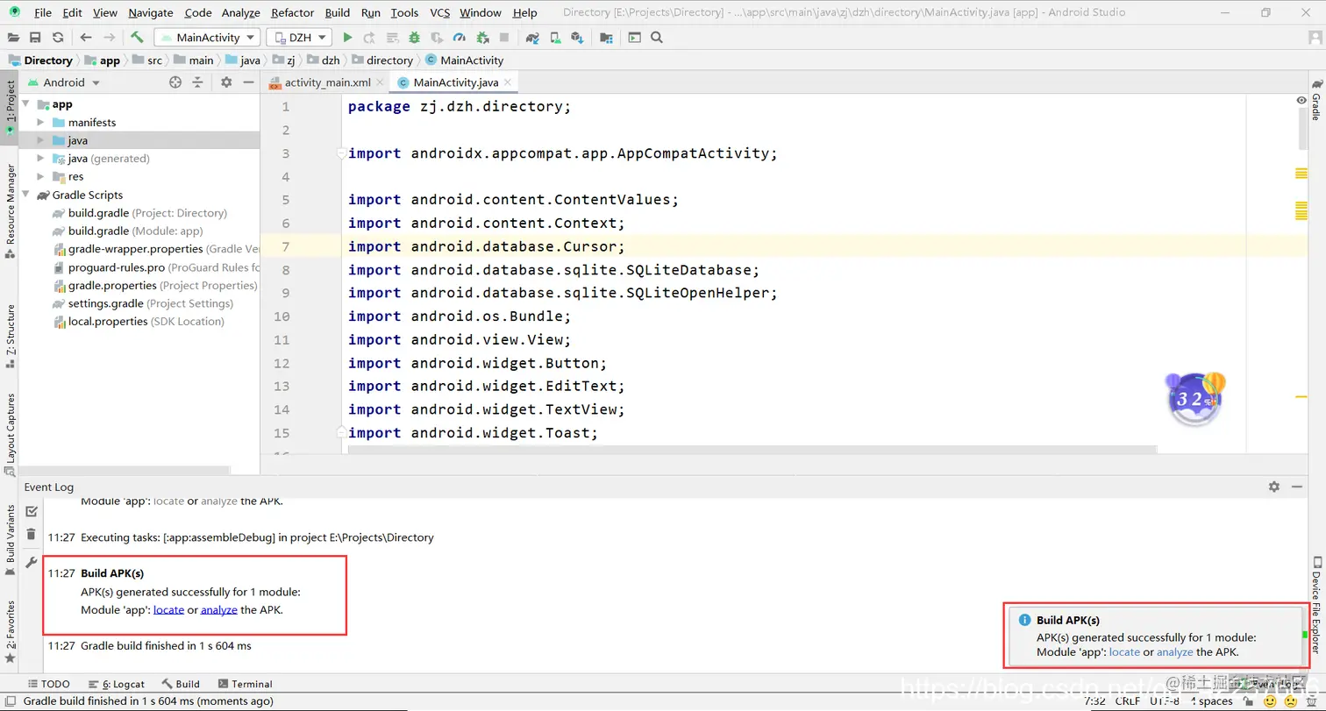Open the Terminal bottom tab
The width and height of the screenshot is (1326, 711).
(245, 684)
